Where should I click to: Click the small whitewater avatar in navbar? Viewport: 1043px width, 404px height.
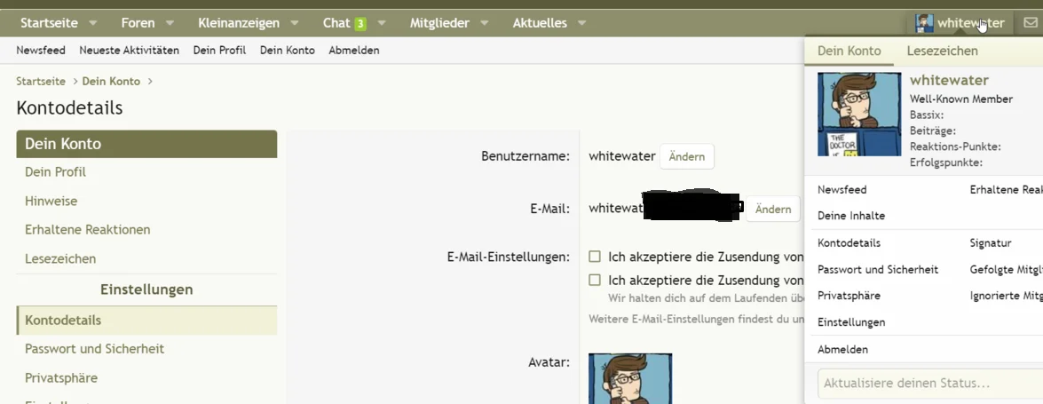pos(925,23)
